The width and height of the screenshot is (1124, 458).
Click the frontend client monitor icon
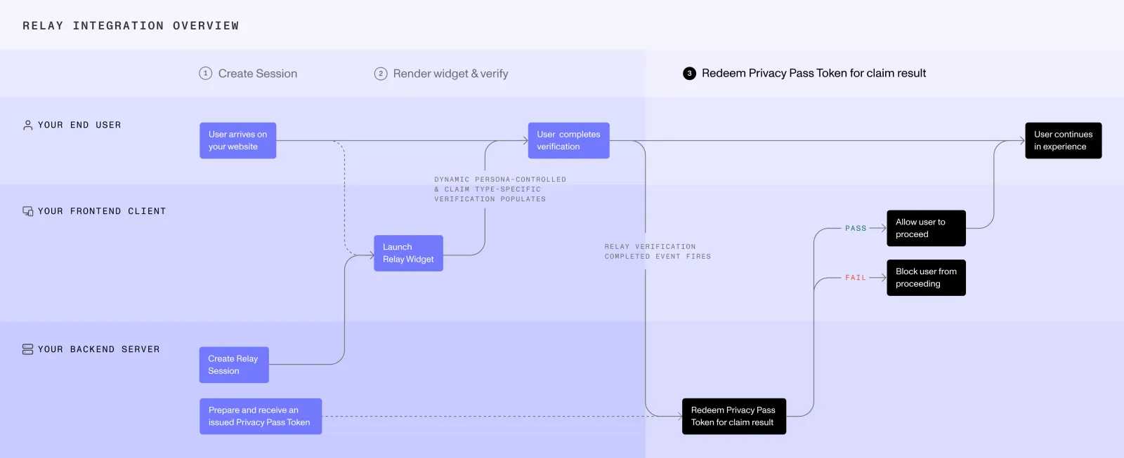[28, 211]
